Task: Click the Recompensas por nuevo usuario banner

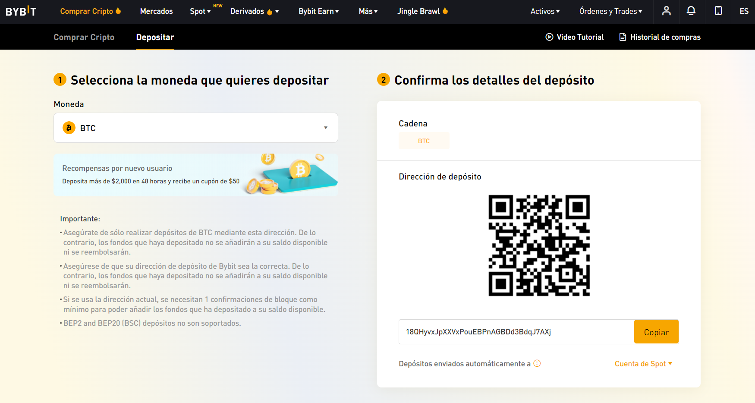Action: (196, 175)
